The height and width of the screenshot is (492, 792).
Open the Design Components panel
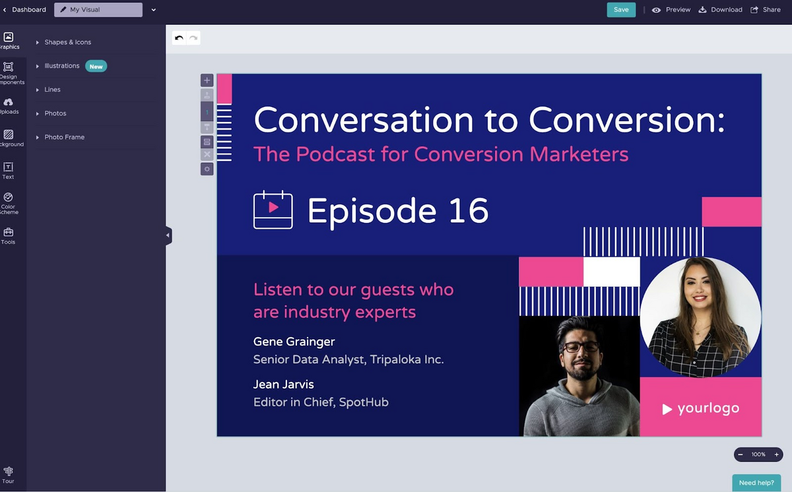pos(9,72)
